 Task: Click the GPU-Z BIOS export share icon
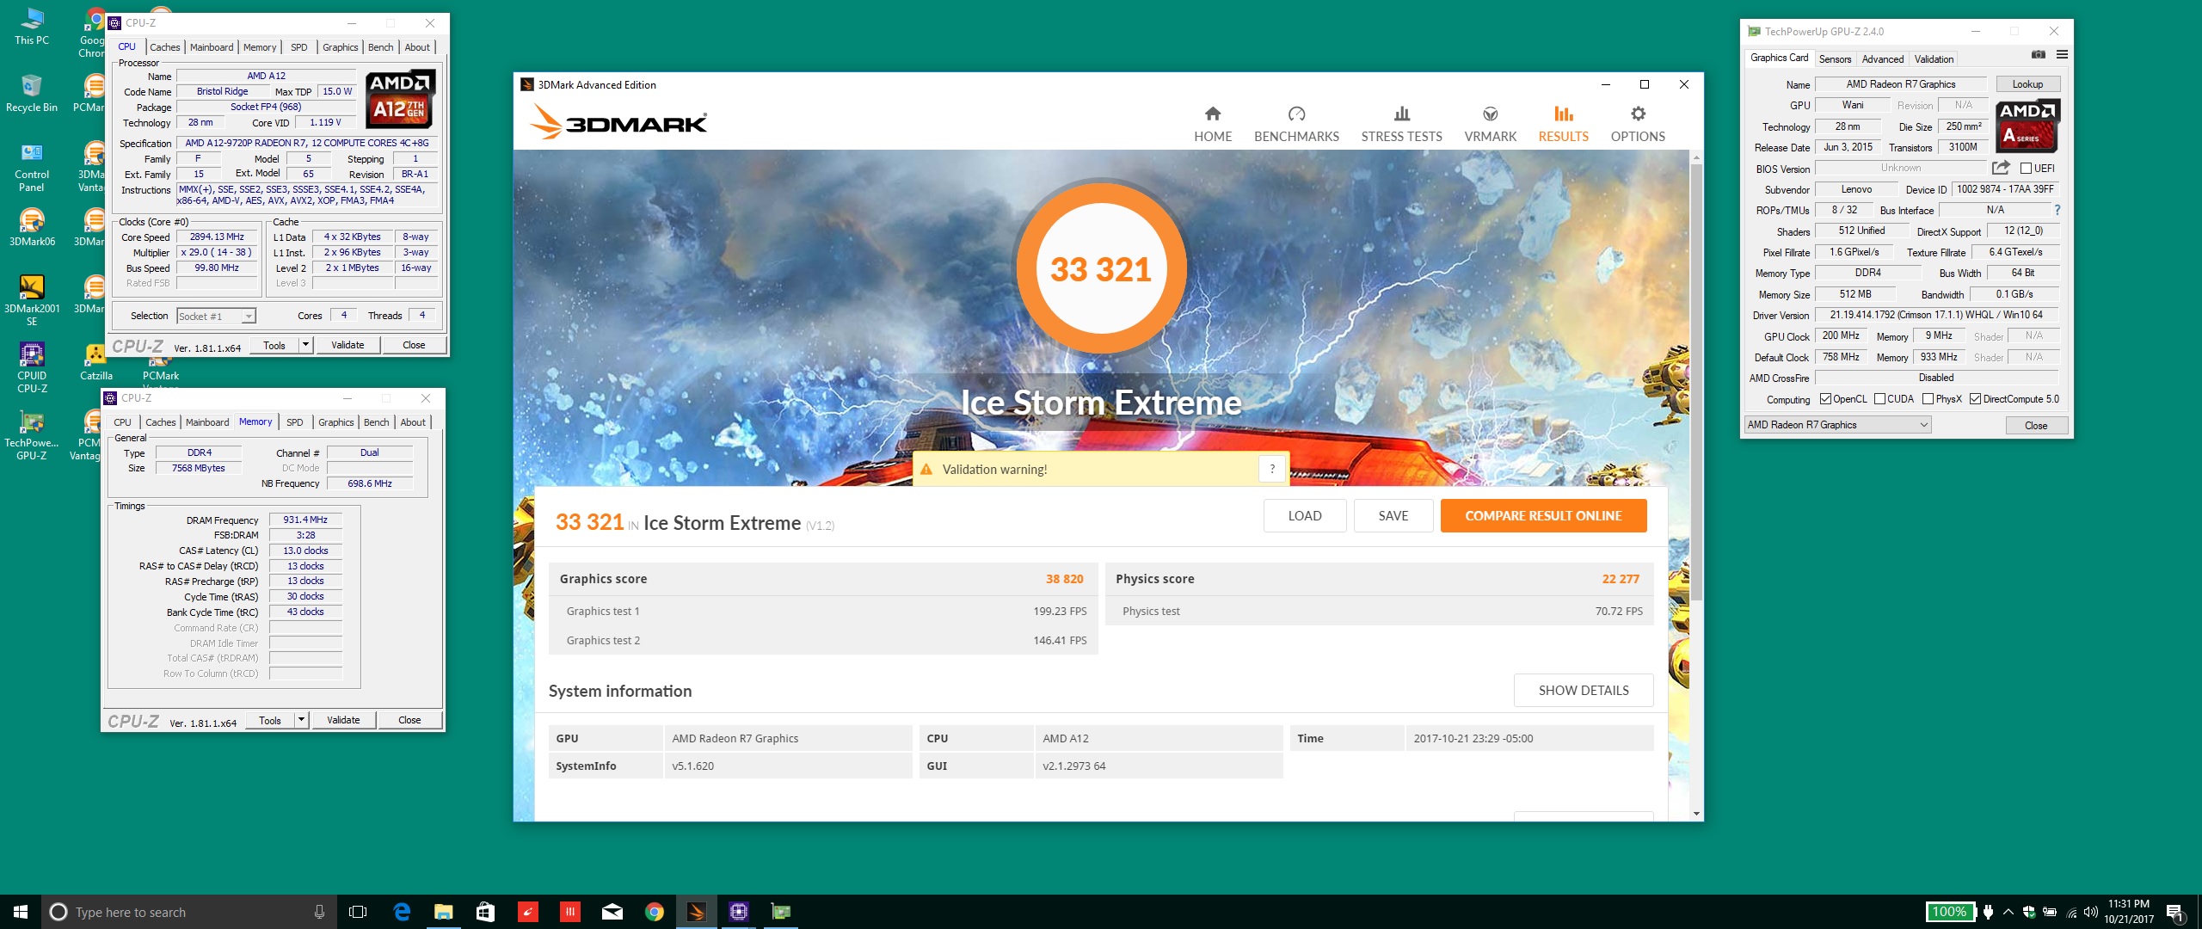pyautogui.click(x=2001, y=168)
